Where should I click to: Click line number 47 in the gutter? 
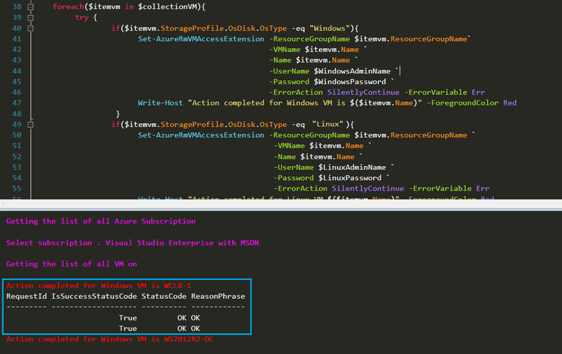pos(17,103)
